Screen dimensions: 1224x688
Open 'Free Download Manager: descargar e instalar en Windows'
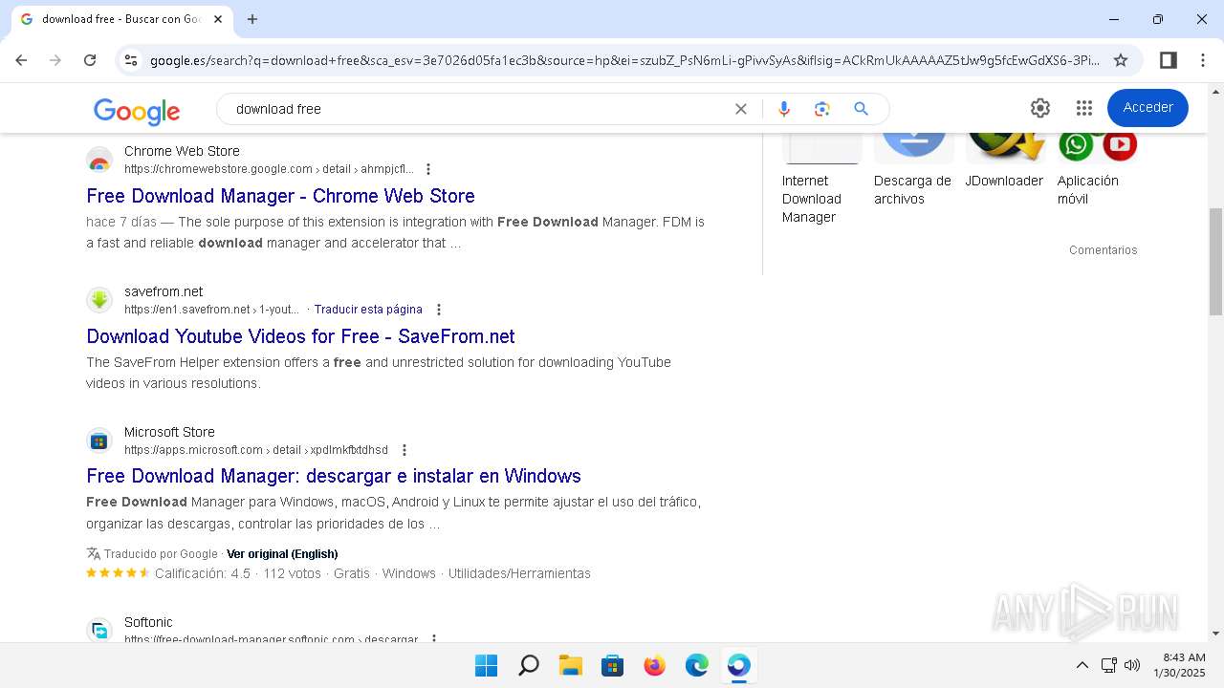pyautogui.click(x=334, y=476)
